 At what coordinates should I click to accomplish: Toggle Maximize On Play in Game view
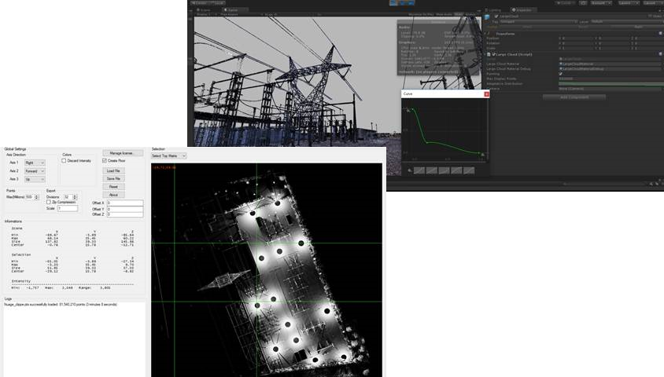tap(421, 14)
